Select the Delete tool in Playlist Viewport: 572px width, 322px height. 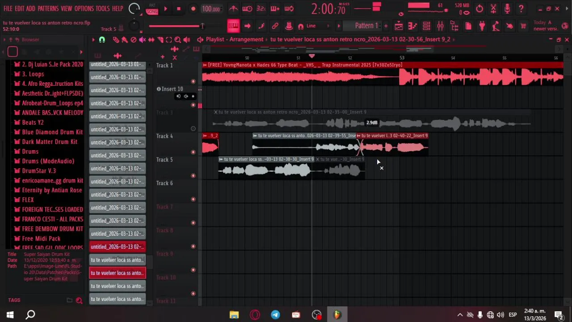click(x=133, y=40)
